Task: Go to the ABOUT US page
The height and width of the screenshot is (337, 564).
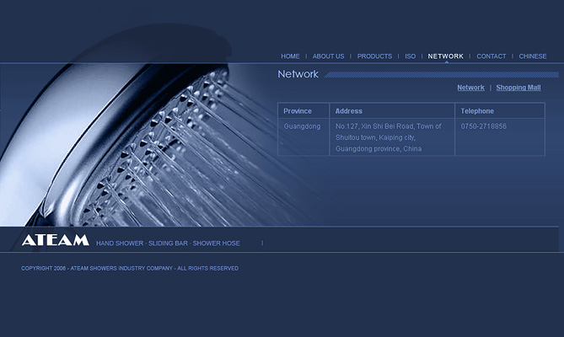Action: coord(328,56)
